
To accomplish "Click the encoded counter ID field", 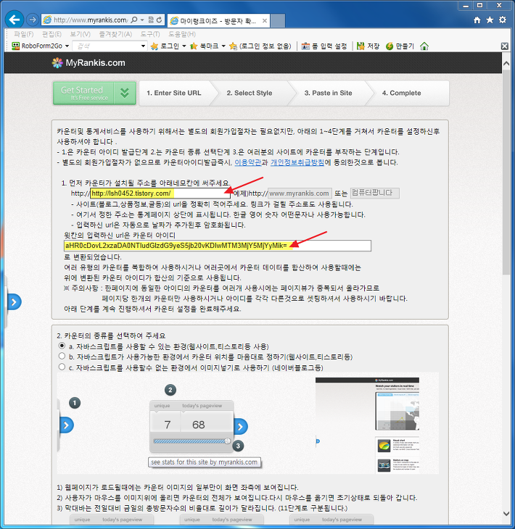I will tap(218, 246).
